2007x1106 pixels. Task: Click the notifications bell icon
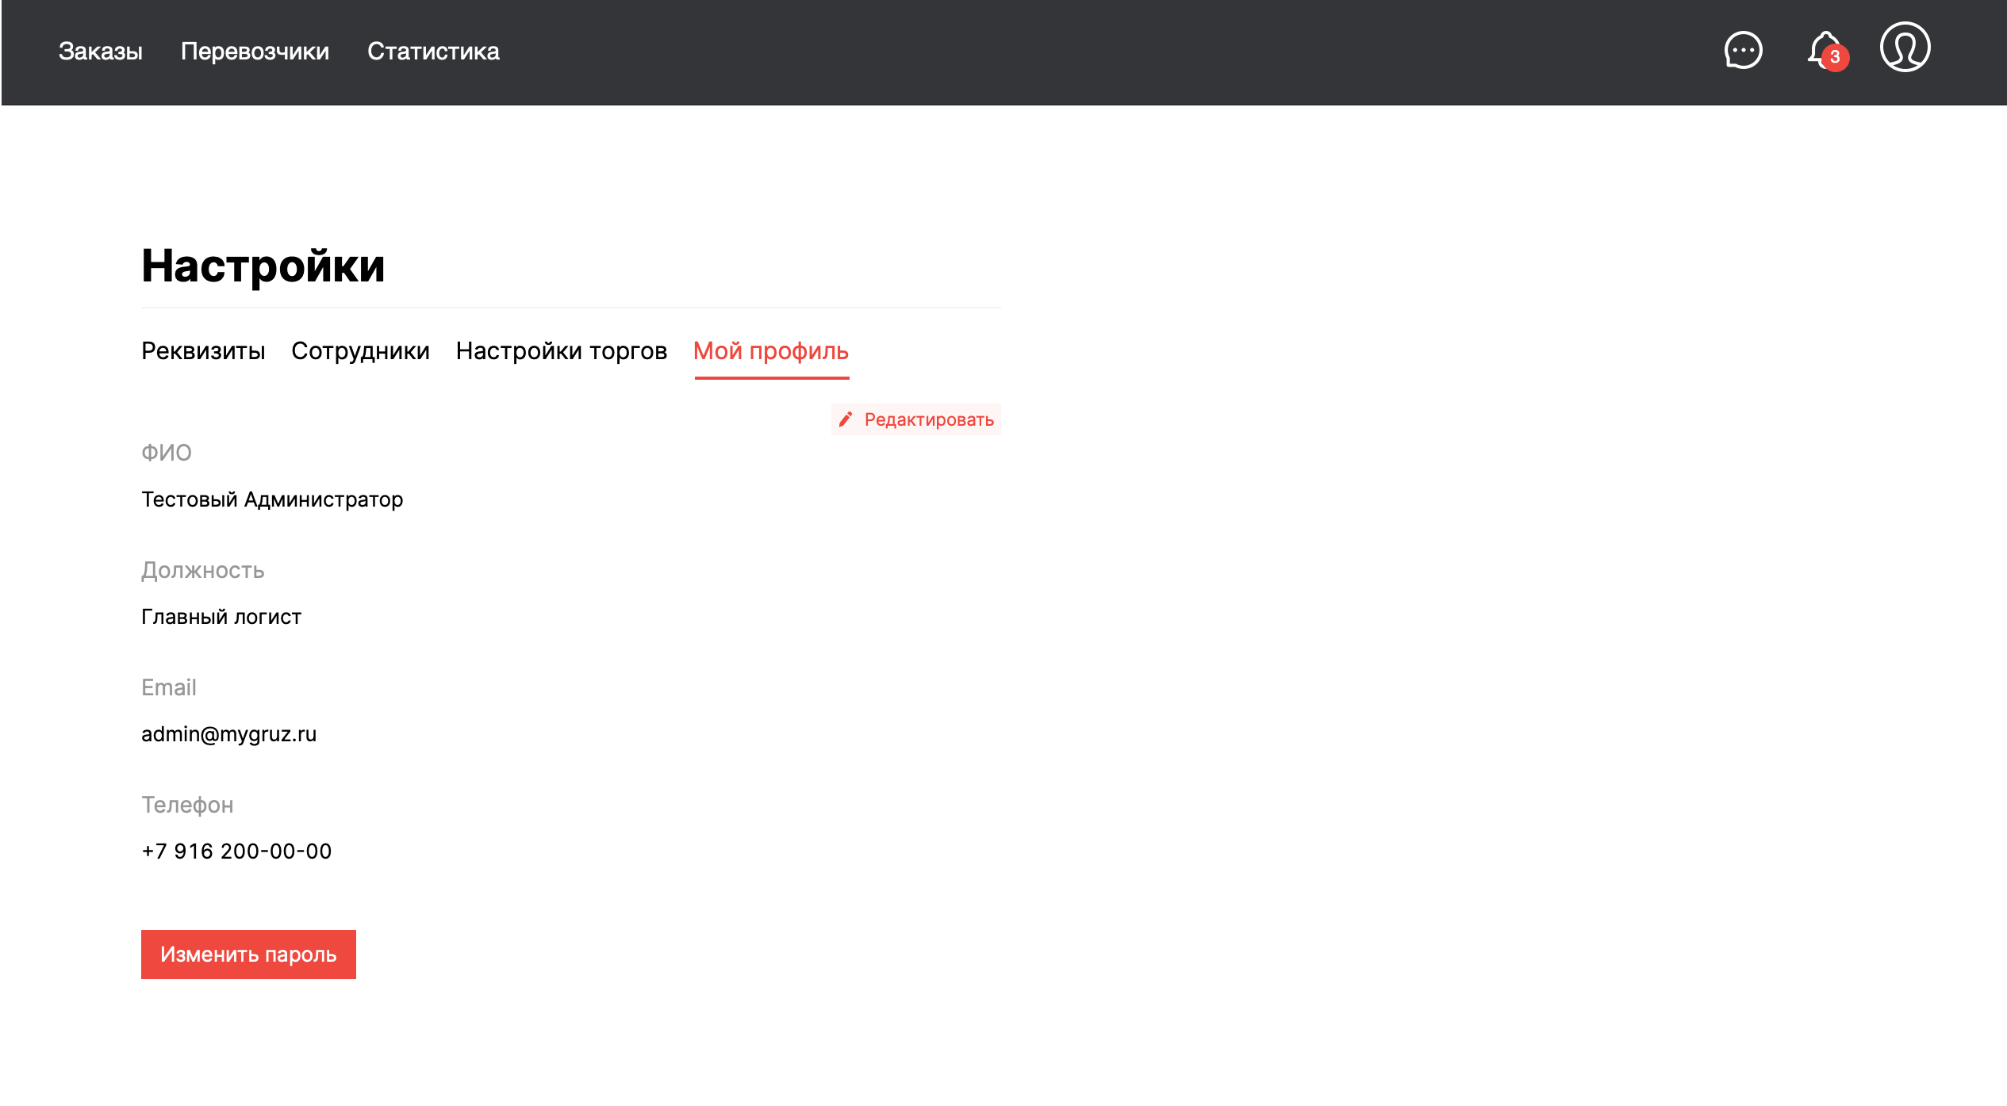click(1822, 50)
